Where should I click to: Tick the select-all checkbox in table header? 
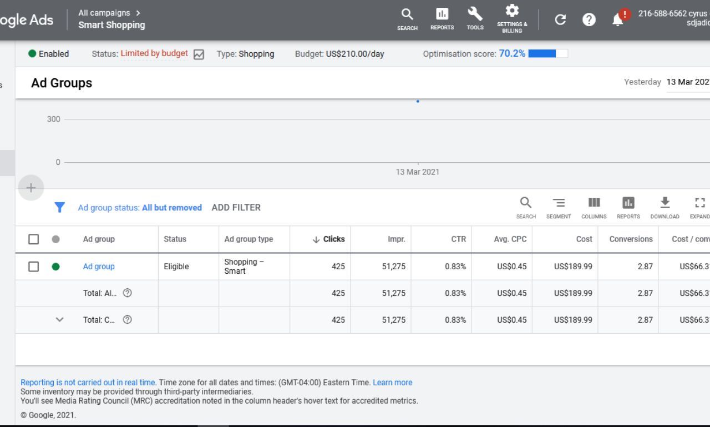click(34, 239)
